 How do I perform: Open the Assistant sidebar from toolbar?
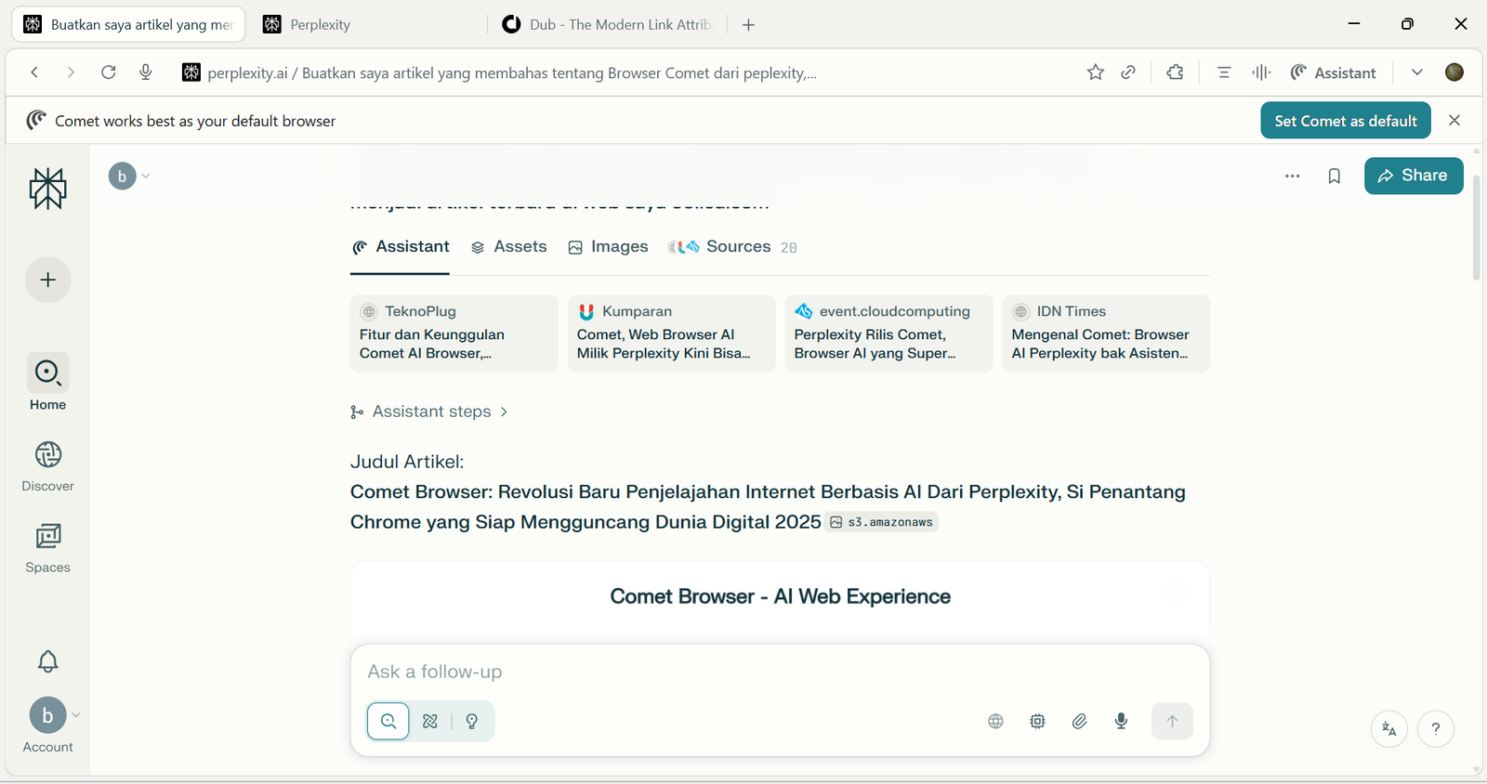click(1333, 72)
